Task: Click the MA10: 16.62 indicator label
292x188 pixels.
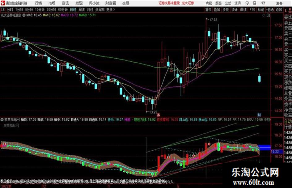Action: [51, 15]
